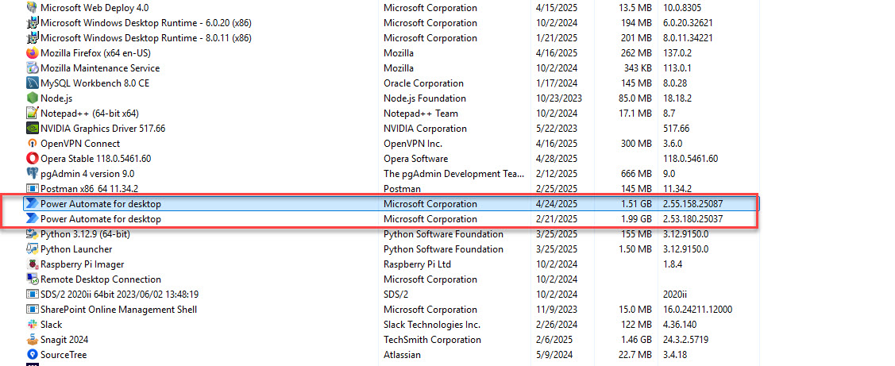Click the NVIDIA Graphics Driver icon
The image size is (895, 366).
pos(32,129)
